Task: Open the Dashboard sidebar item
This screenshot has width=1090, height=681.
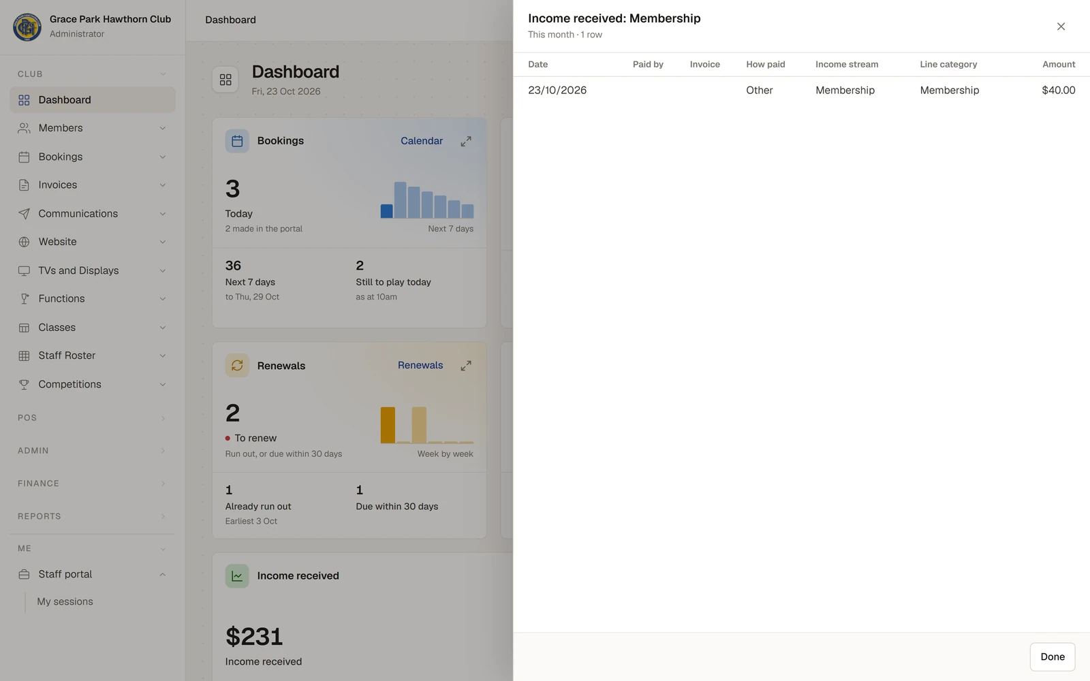Action: 93,99
